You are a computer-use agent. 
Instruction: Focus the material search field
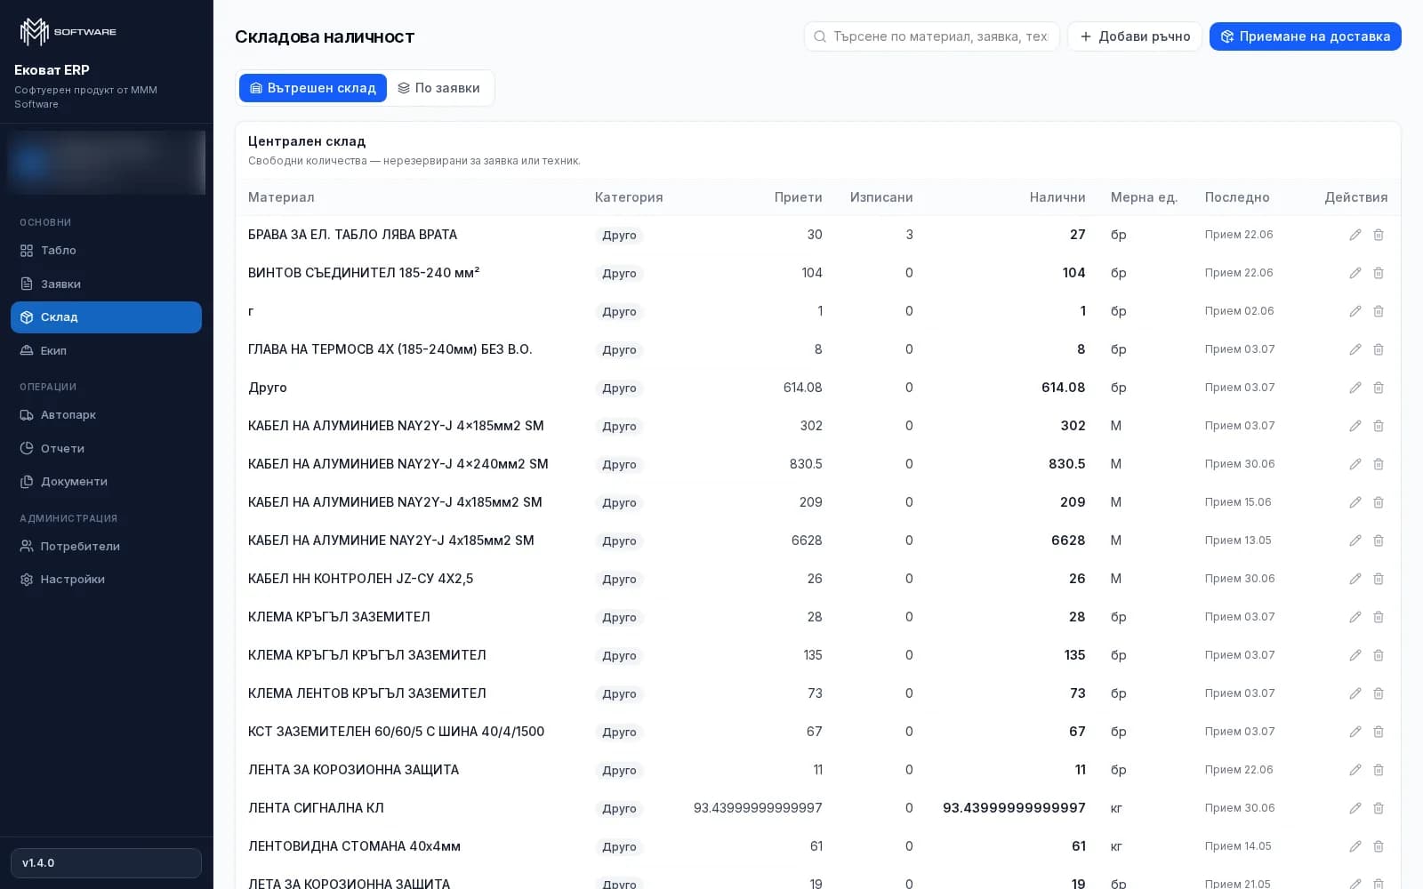[931, 36]
